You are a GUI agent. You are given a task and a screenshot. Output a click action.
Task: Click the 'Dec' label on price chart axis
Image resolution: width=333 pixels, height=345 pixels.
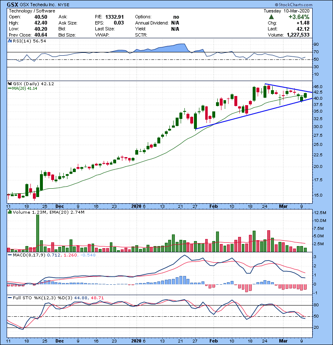[60, 207]
